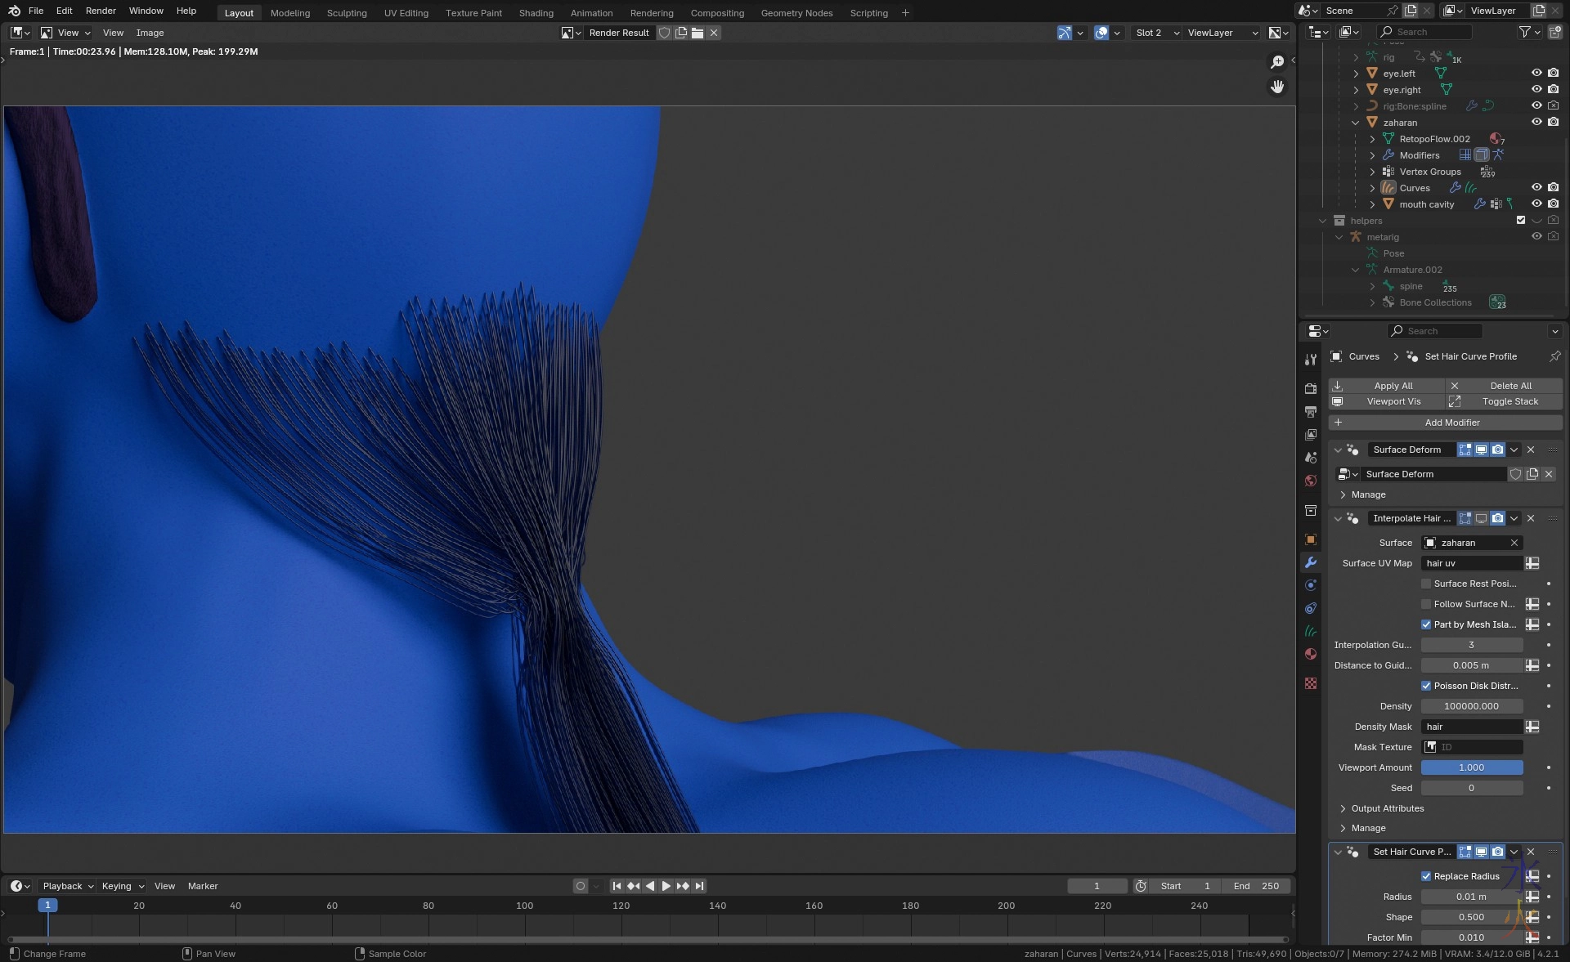Toggle the Poisson Disk Distribution checkbox
This screenshot has width=1570, height=962.
pos(1426,686)
